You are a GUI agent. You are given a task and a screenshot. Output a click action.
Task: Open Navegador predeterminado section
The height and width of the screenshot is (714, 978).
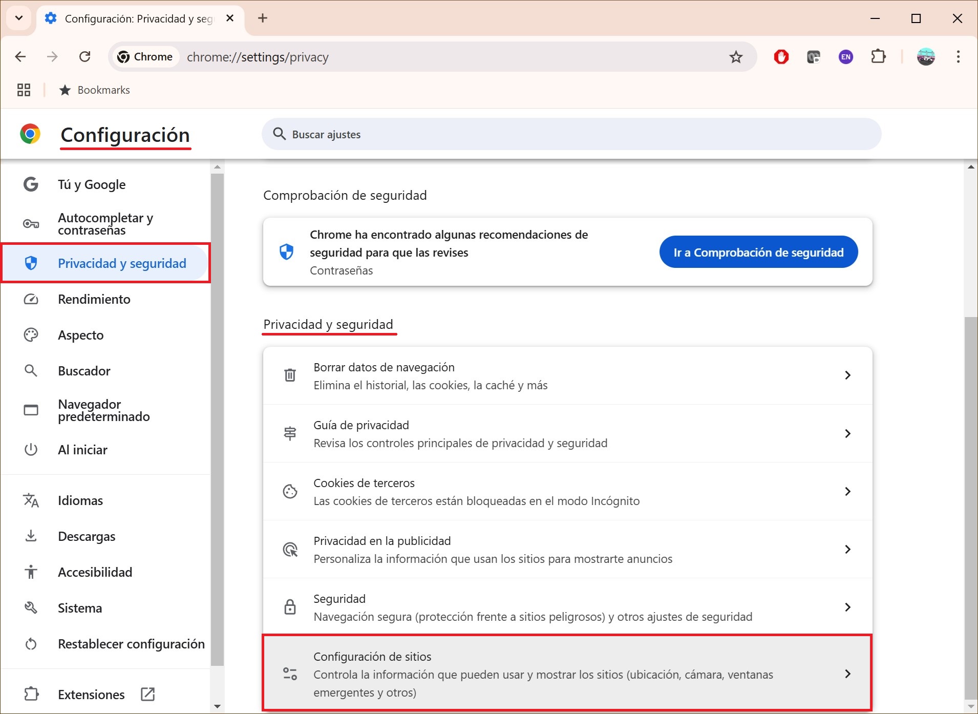click(x=105, y=410)
